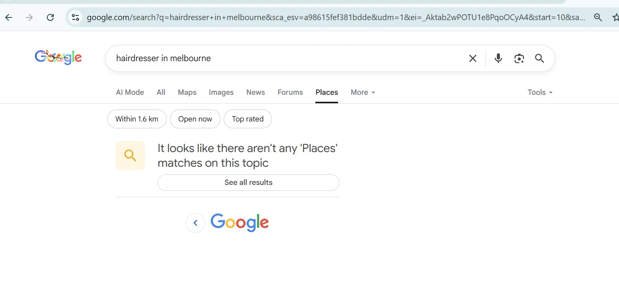Toggle the Within 1.6 km filter chip
This screenshot has height=294, width=619.
[x=137, y=119]
